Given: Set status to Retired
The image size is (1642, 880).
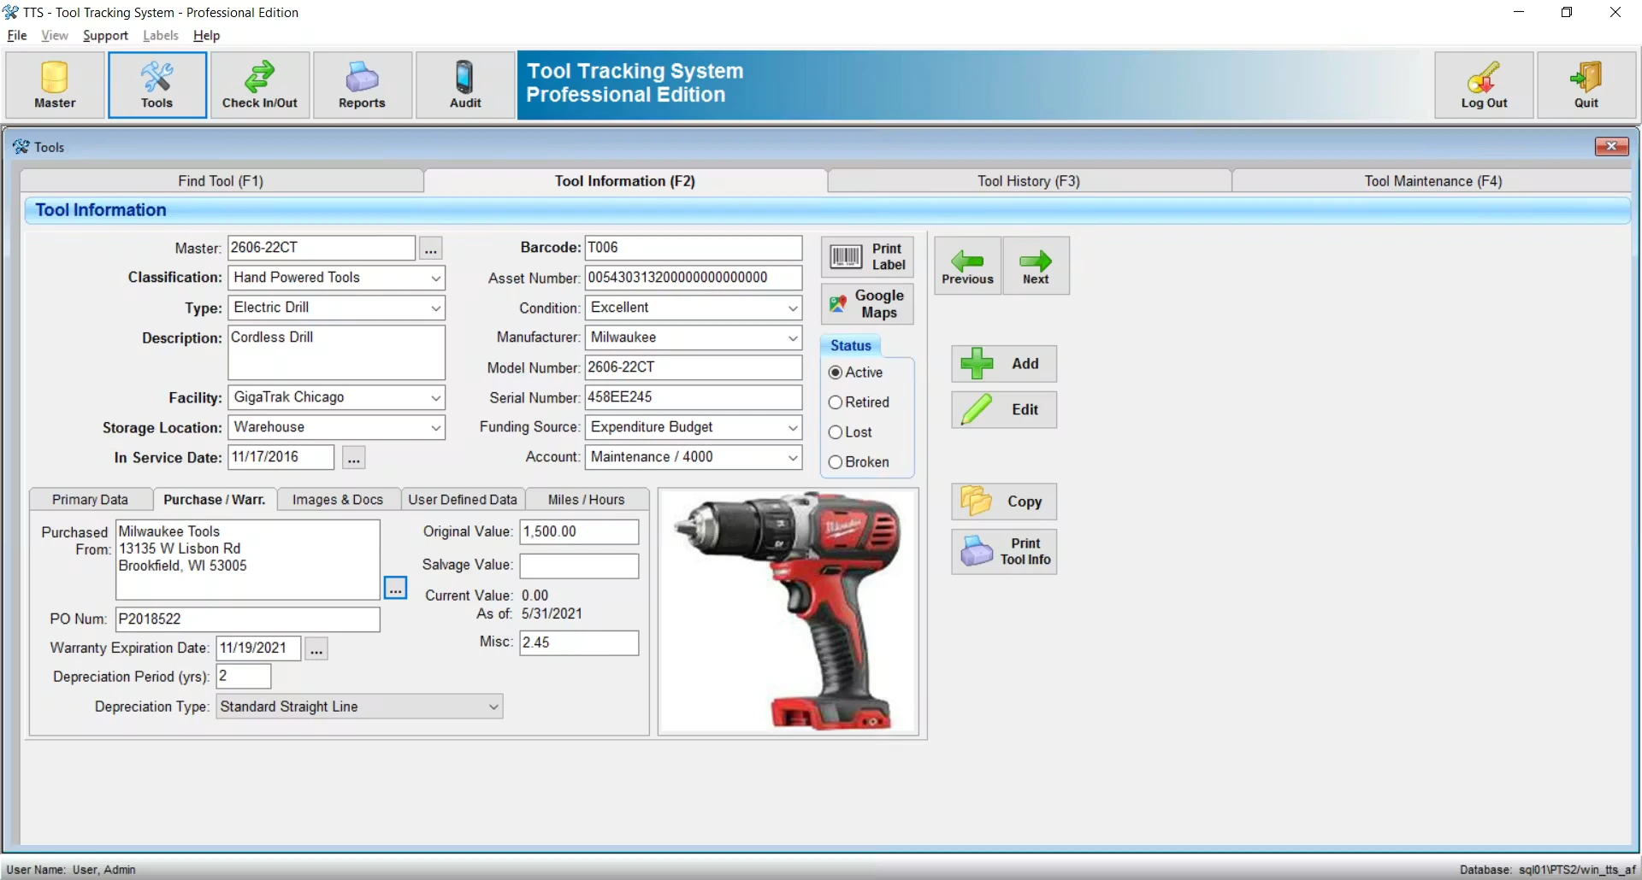Looking at the screenshot, I should click(x=836, y=402).
